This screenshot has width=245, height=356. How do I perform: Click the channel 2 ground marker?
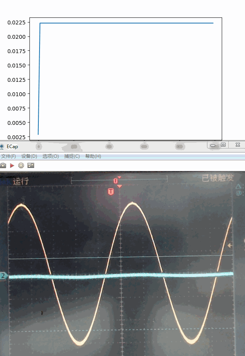pyautogui.click(x=3, y=276)
